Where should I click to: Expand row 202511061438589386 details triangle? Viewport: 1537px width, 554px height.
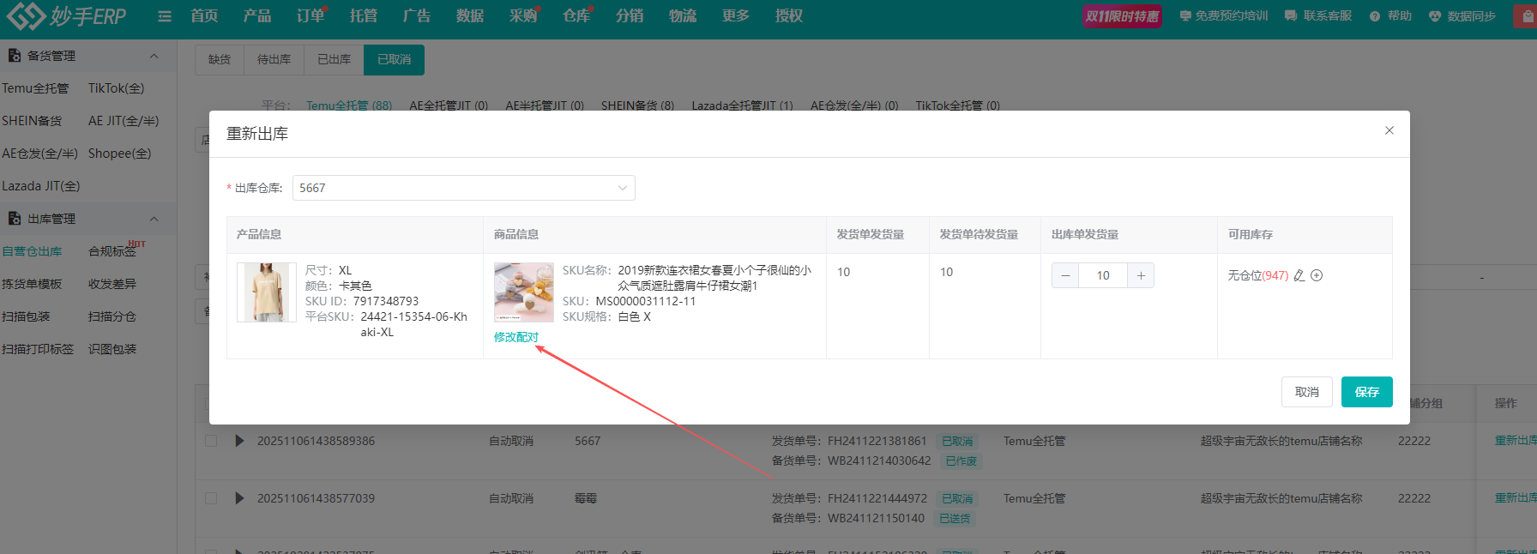[x=239, y=441]
